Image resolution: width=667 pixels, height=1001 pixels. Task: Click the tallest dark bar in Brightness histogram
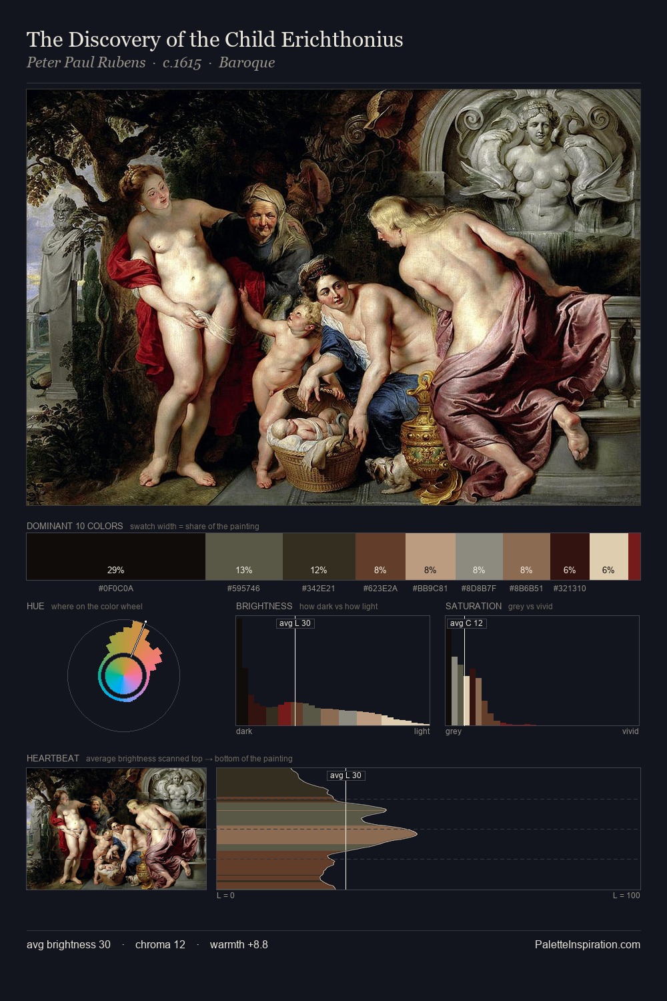pyautogui.click(x=239, y=671)
